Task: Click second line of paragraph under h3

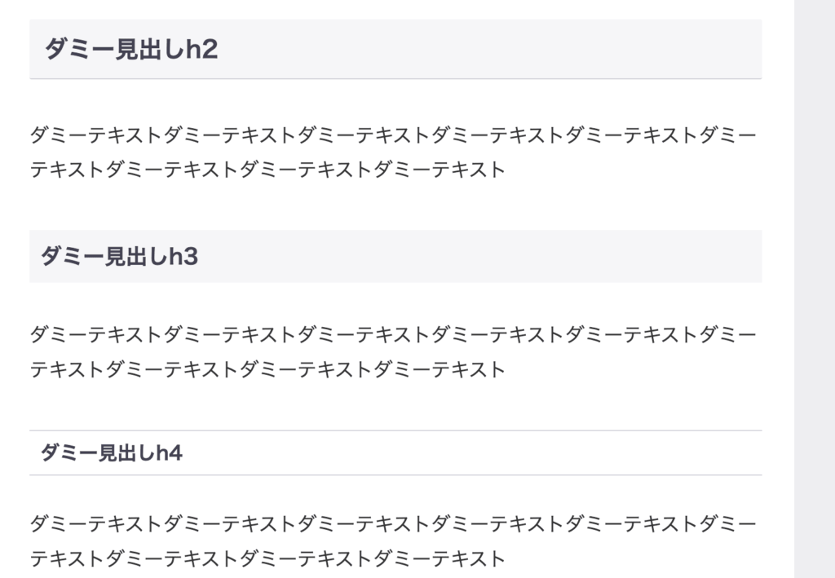Action: coord(267,369)
